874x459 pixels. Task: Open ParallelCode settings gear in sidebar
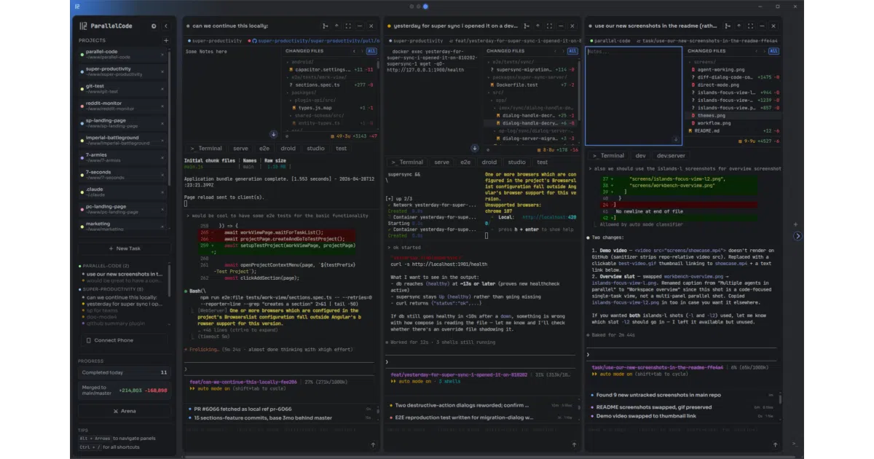pyautogui.click(x=154, y=26)
